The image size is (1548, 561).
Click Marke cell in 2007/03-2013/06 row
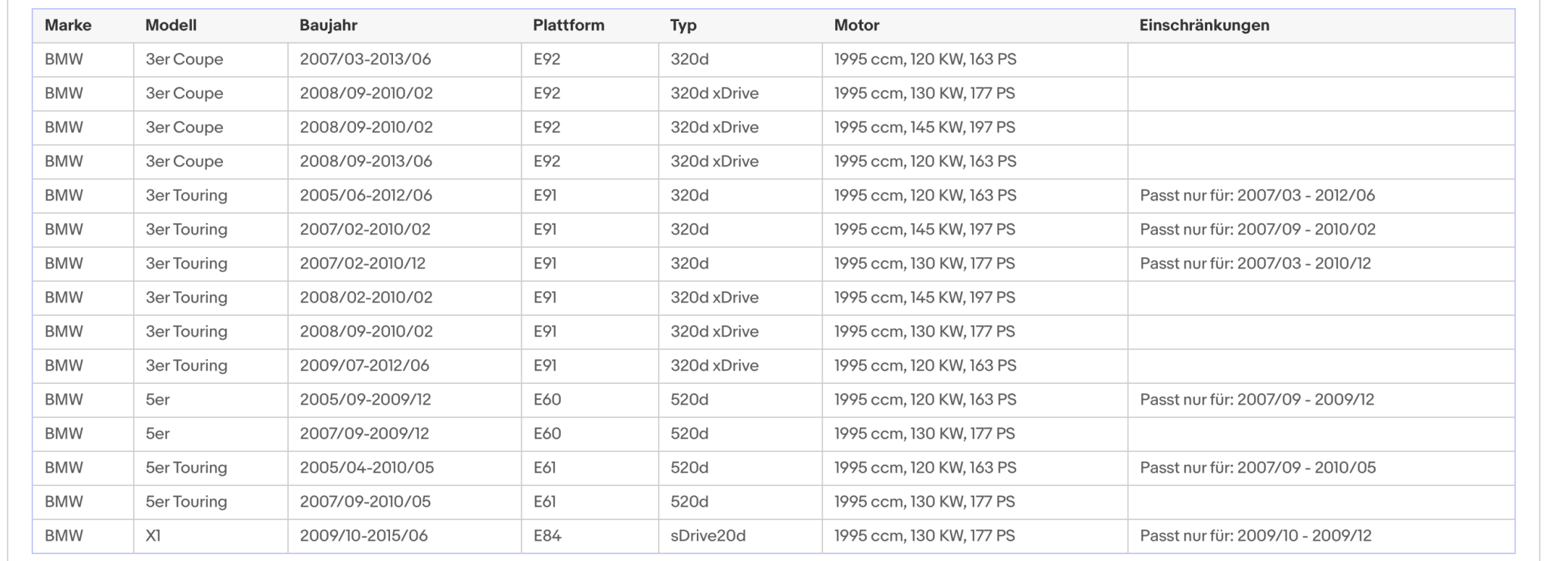click(83, 60)
